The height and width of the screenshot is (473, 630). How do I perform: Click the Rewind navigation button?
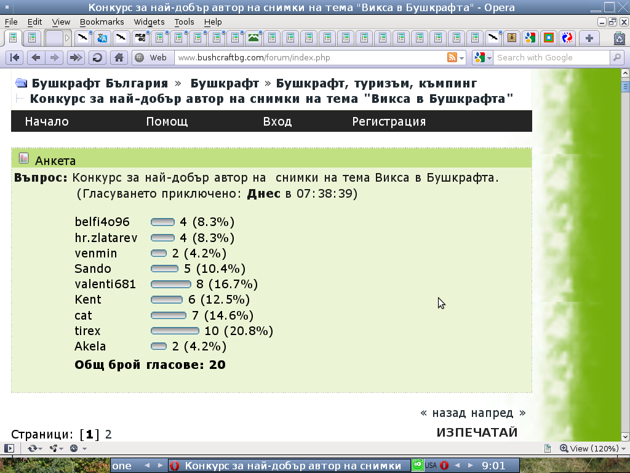(x=15, y=58)
